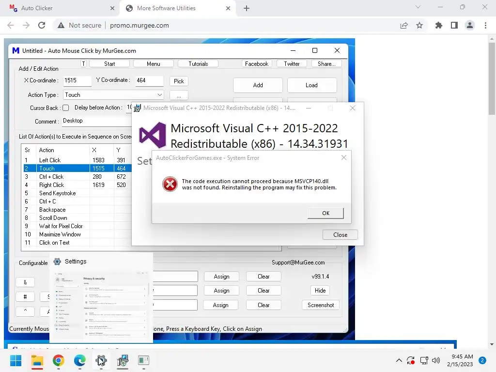The image size is (496, 372).
Task: Open the Windows Start menu
Action: click(15, 360)
